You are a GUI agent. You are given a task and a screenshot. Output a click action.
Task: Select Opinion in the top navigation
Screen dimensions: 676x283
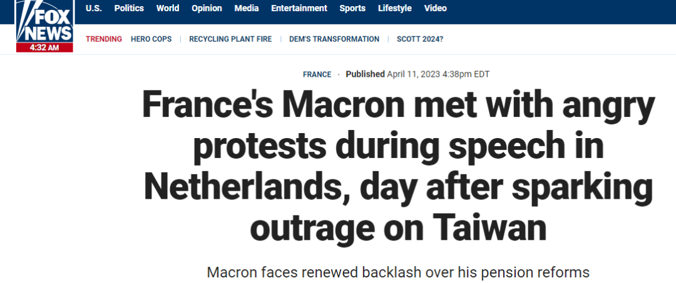point(207,8)
